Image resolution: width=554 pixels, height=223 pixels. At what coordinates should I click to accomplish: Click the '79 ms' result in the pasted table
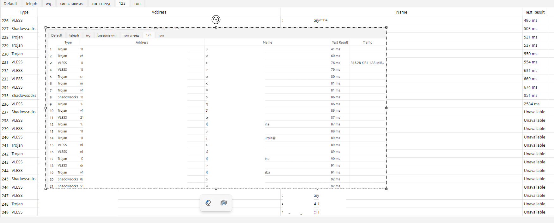[x=335, y=69]
